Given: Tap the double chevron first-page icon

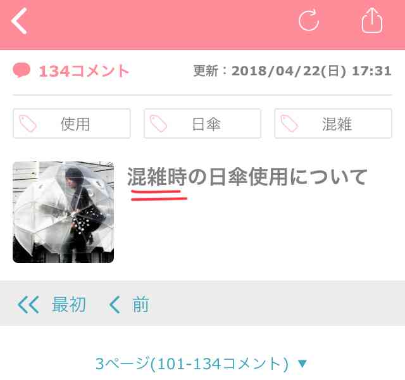Looking at the screenshot, I should point(28,305).
